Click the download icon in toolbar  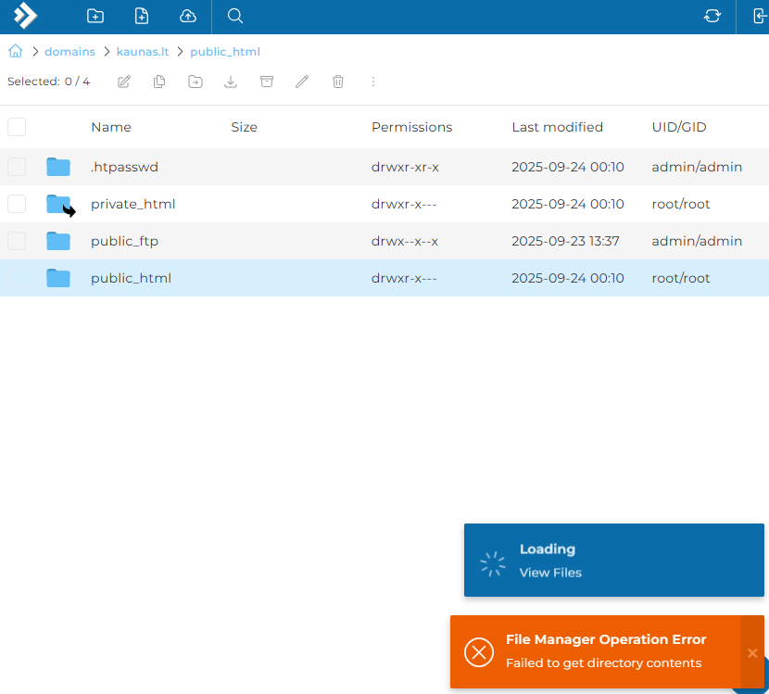(x=231, y=82)
